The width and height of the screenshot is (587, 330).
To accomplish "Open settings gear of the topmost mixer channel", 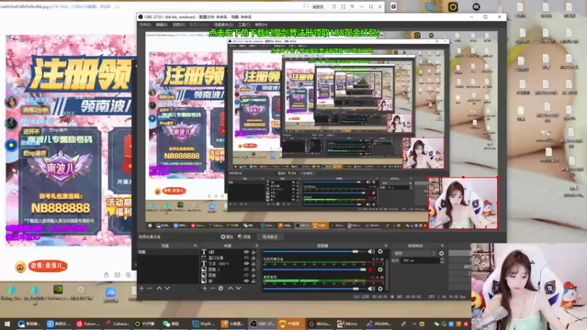I will pos(380,252).
